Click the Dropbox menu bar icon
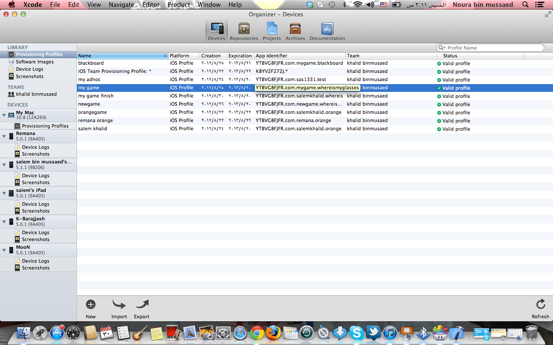This screenshot has width=553, height=345. point(309,5)
